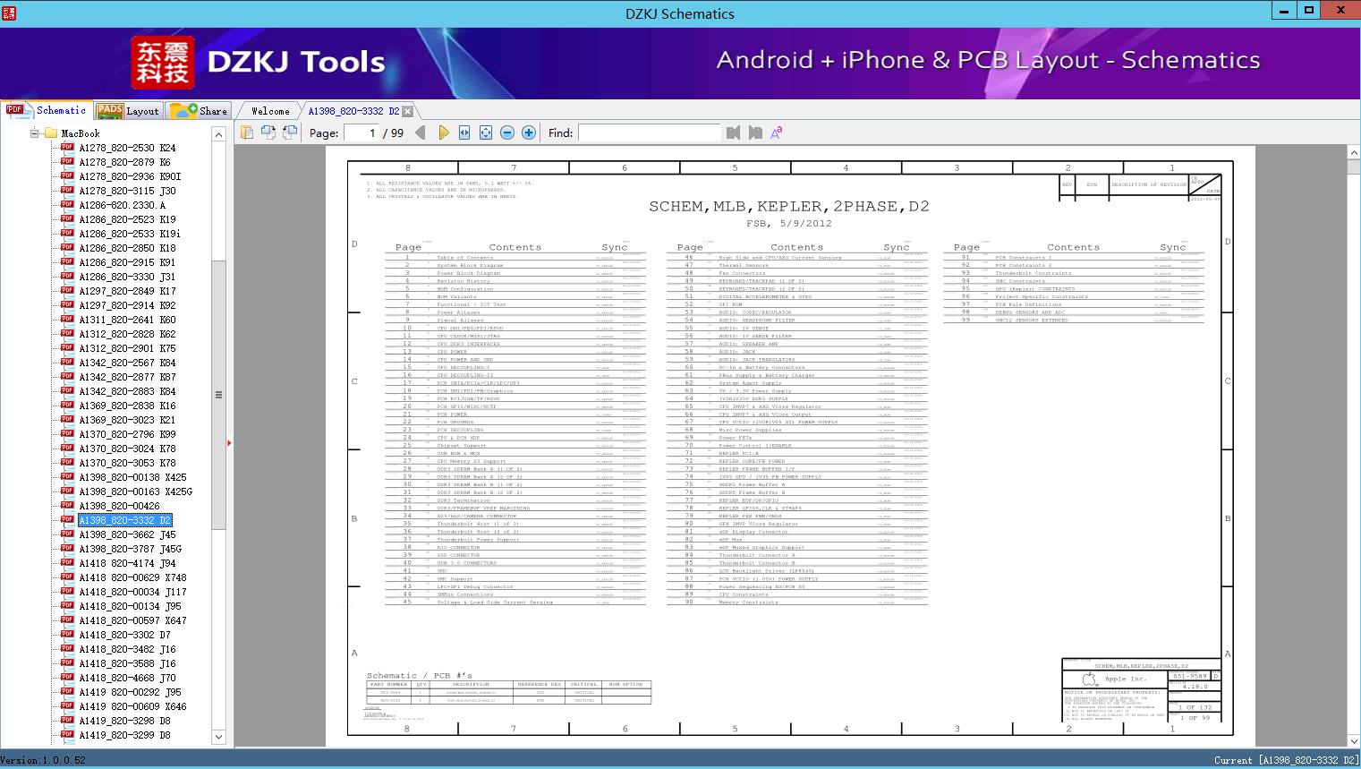
Task: Go to the next page arrow
Action: pos(443,132)
